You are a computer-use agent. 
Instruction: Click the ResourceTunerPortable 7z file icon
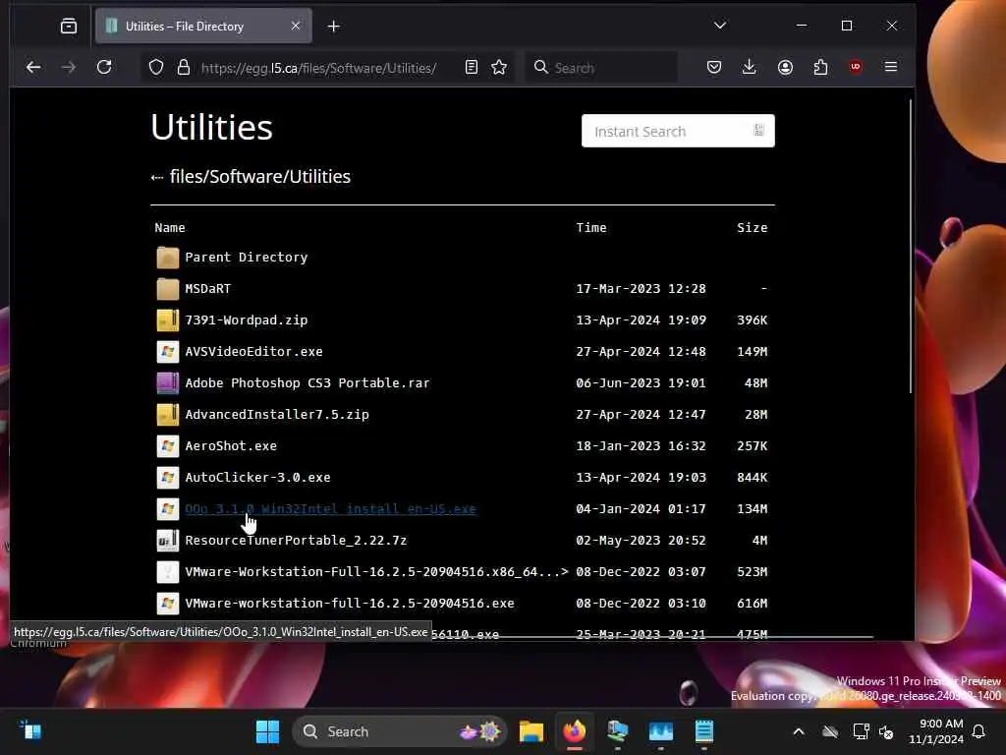(167, 541)
